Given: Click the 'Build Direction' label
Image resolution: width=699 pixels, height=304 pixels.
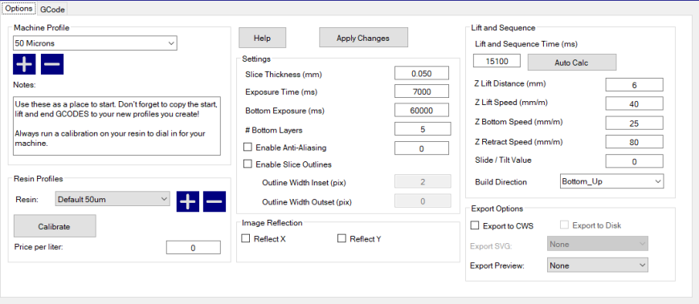Looking at the screenshot, I should (501, 181).
